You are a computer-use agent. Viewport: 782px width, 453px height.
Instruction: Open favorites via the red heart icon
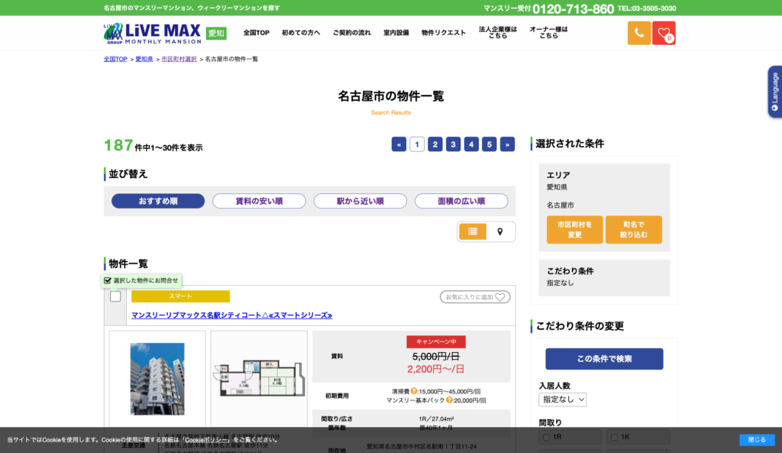coord(664,33)
